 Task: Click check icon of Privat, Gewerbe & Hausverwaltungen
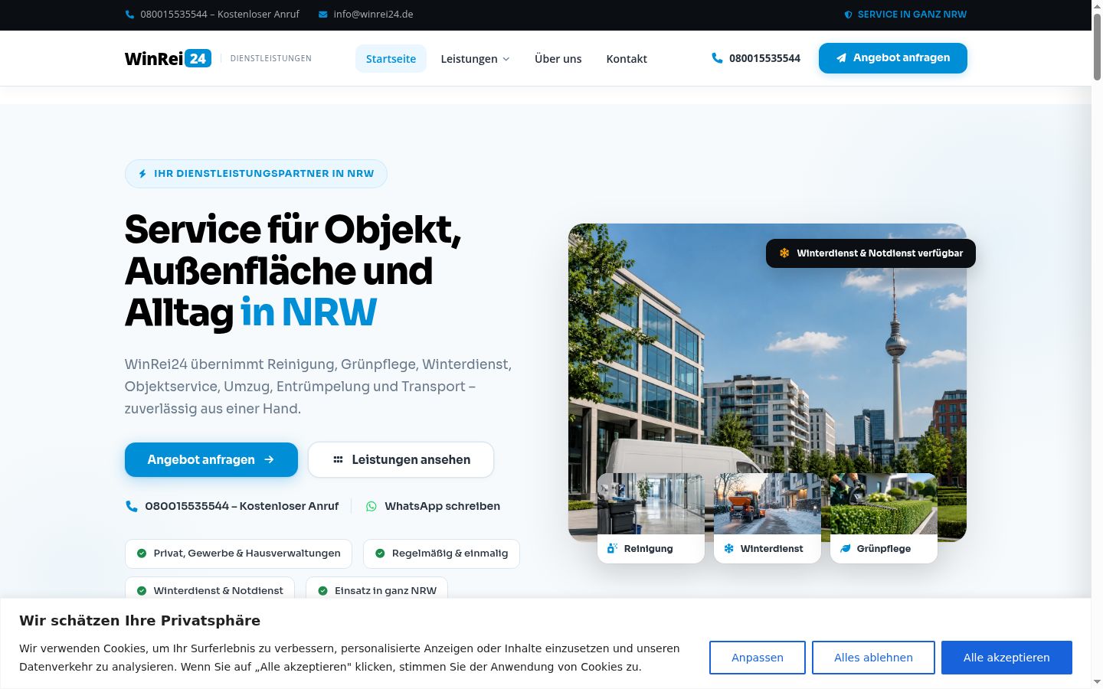click(x=142, y=553)
